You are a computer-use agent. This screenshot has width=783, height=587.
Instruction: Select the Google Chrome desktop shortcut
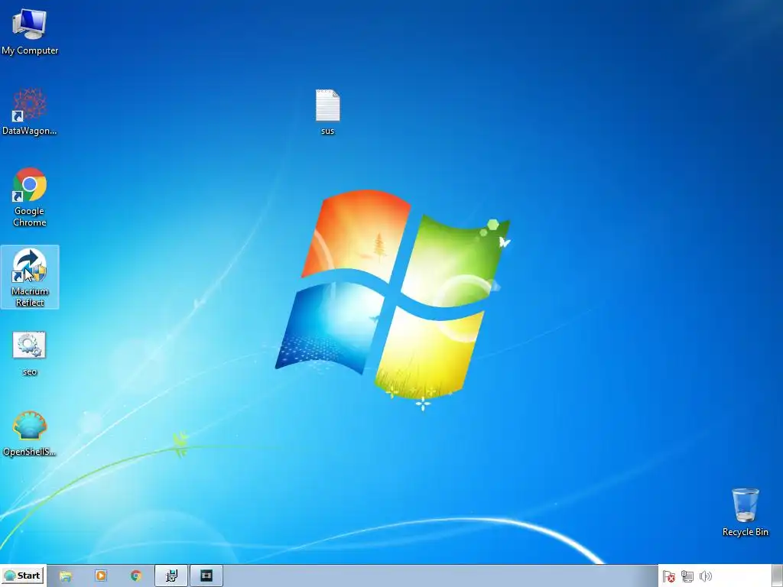click(30, 197)
